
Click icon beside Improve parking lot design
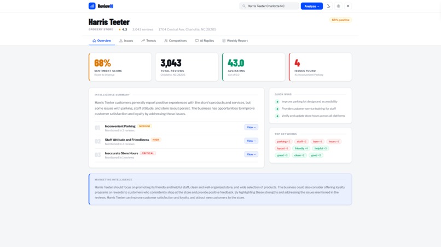pyautogui.click(x=277, y=102)
